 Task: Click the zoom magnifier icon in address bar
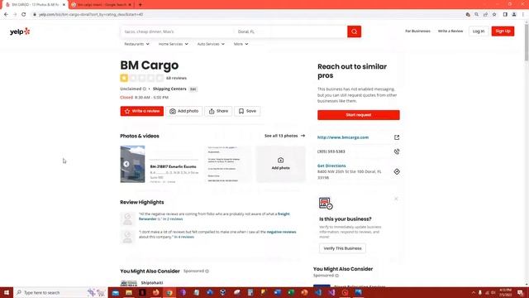(476, 15)
